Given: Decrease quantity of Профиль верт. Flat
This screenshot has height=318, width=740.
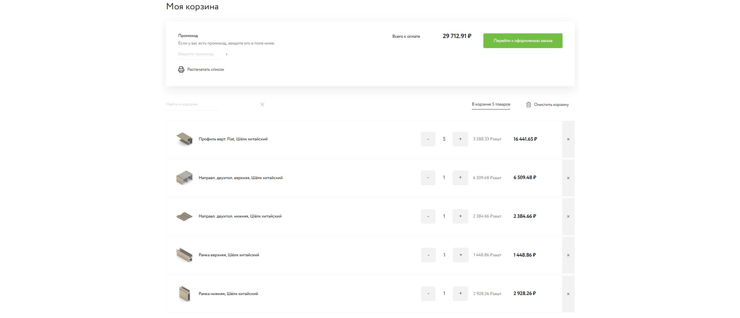Looking at the screenshot, I should (428, 139).
